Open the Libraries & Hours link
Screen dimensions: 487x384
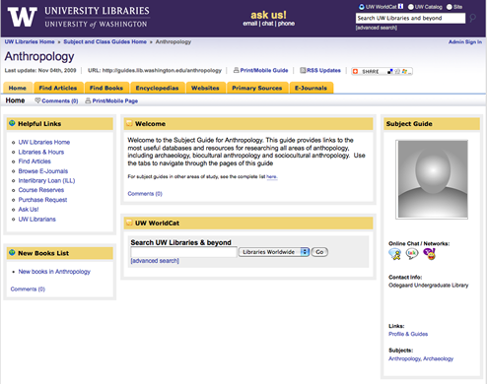point(41,152)
